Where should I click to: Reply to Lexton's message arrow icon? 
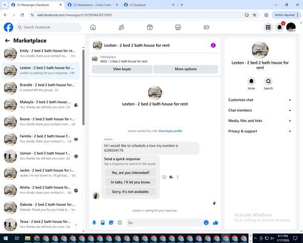(x=171, y=177)
